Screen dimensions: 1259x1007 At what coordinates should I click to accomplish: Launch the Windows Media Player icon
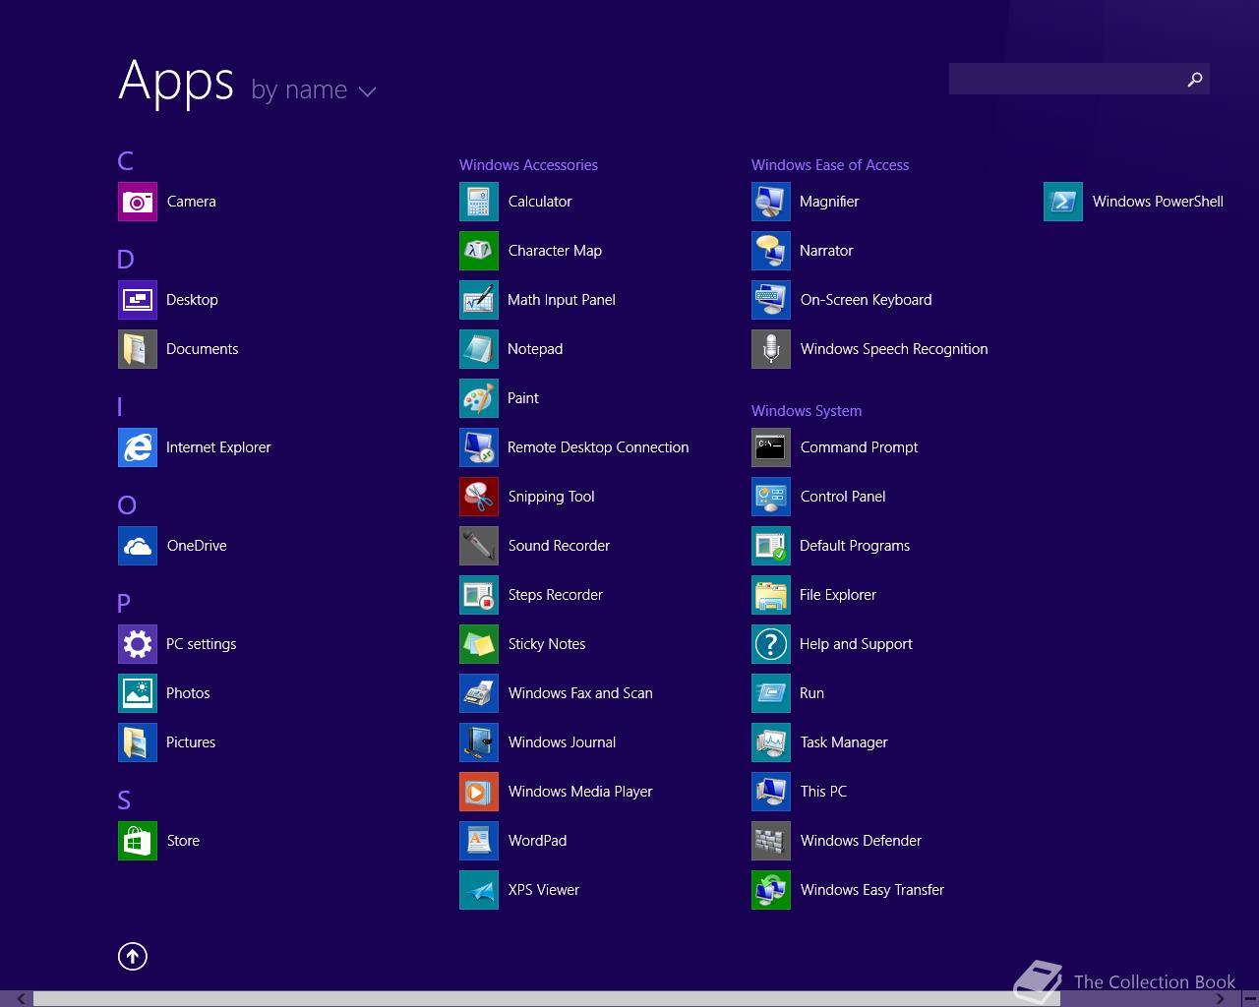(479, 792)
